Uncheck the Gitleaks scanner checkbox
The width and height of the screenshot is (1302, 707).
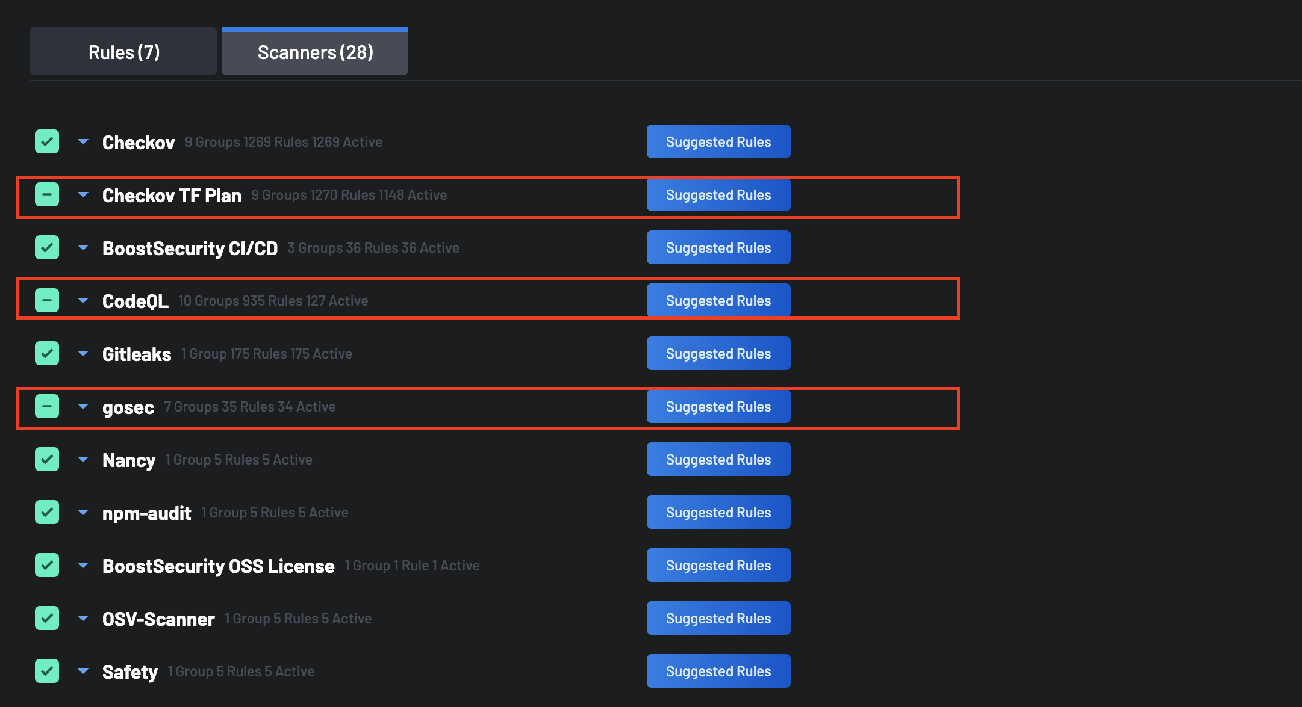[x=47, y=354]
